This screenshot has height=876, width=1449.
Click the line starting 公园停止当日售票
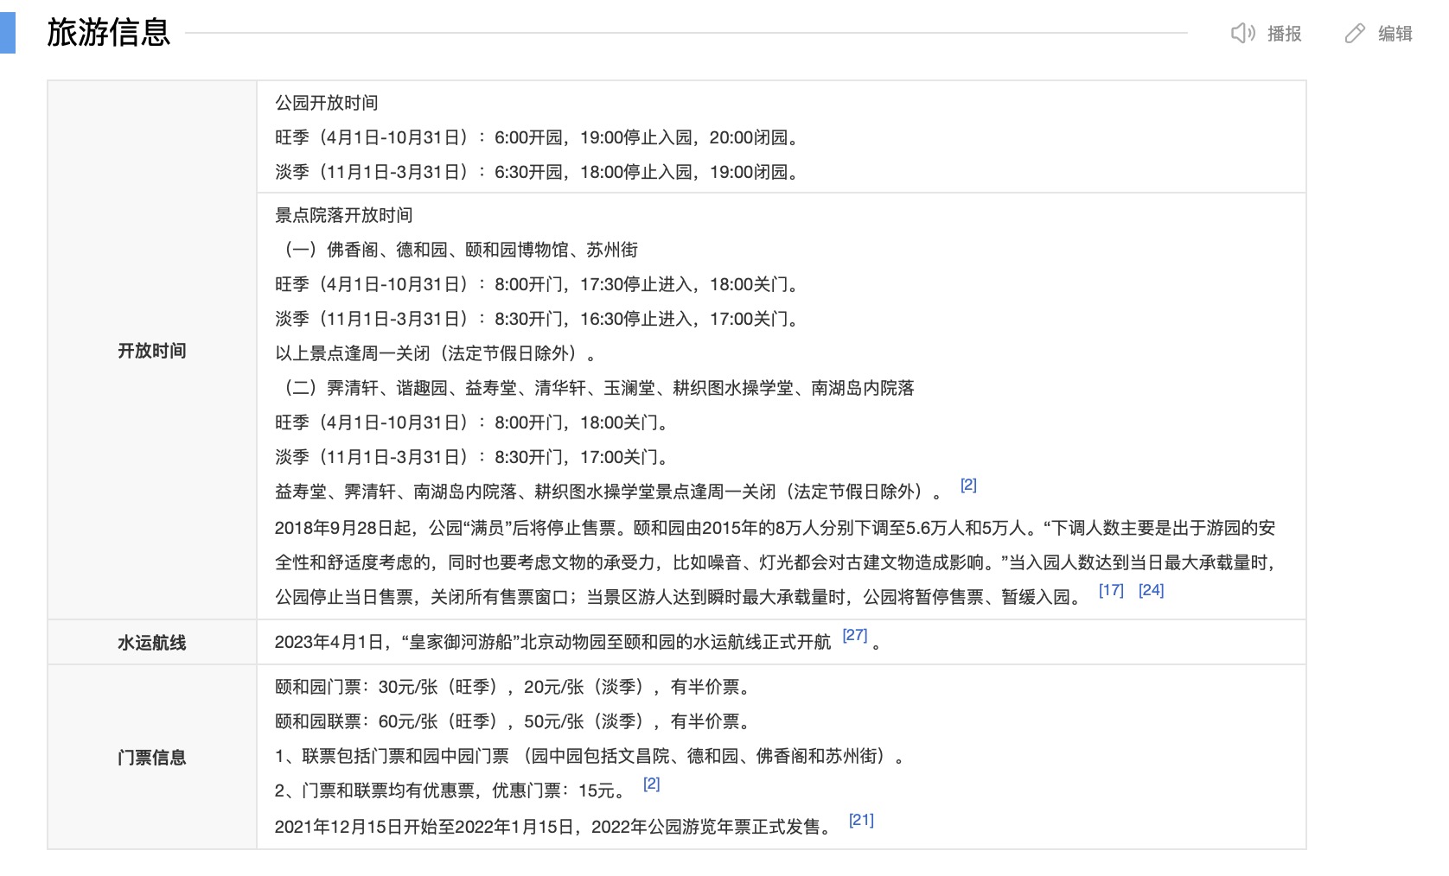pos(680,597)
